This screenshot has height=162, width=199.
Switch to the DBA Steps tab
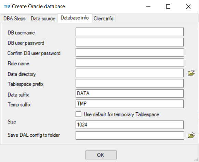(x=14, y=18)
